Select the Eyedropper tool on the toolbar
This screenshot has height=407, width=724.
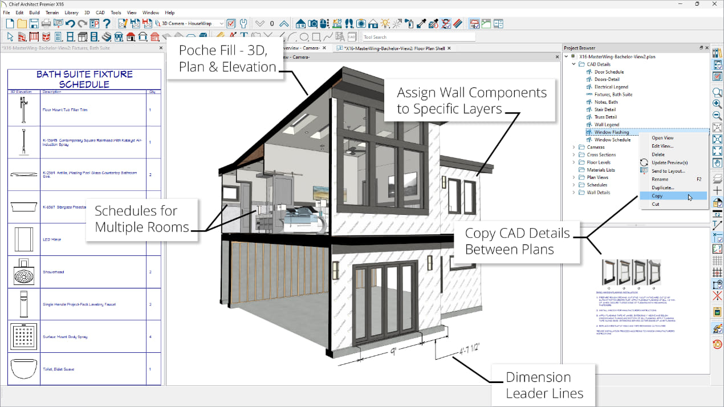click(420, 23)
